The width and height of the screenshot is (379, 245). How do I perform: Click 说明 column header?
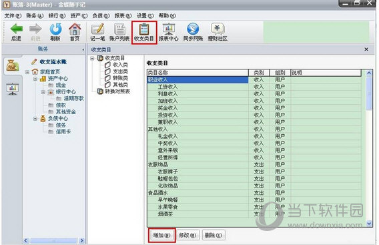click(x=326, y=73)
